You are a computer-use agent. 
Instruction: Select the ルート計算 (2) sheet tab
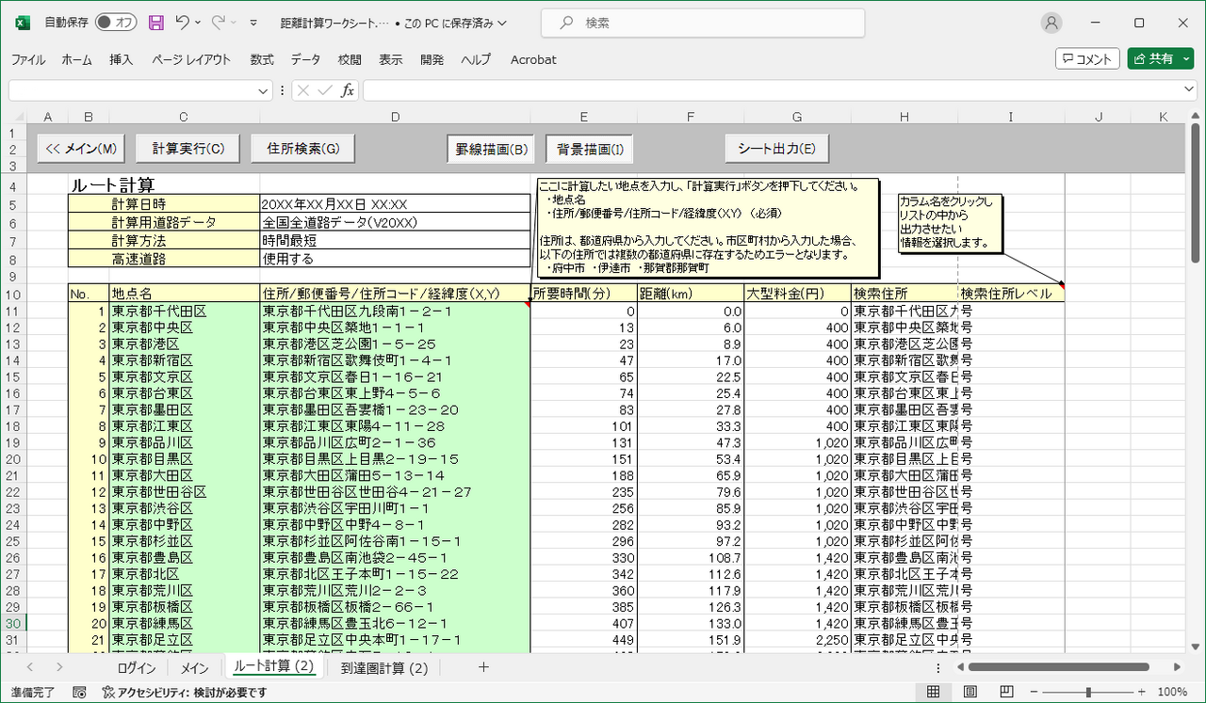[272, 667]
